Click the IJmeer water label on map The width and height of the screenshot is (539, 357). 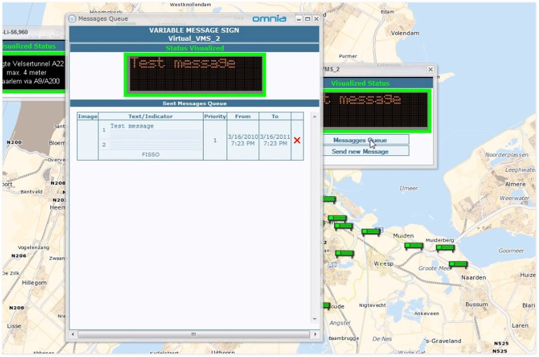point(409,188)
